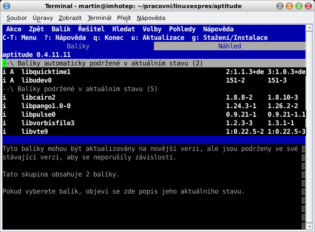
Task: Minimize the terminal with orange button
Action: 289,6
